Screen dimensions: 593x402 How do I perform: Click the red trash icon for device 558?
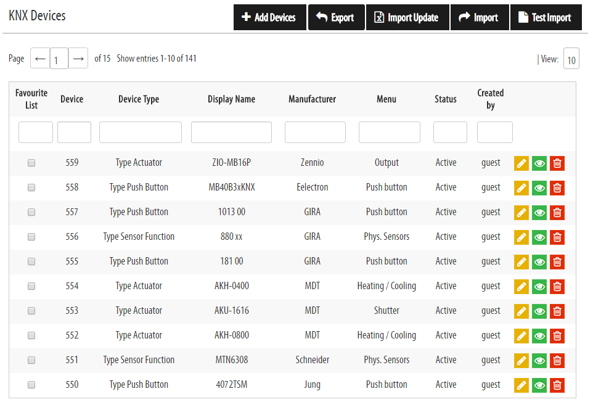pyautogui.click(x=557, y=188)
